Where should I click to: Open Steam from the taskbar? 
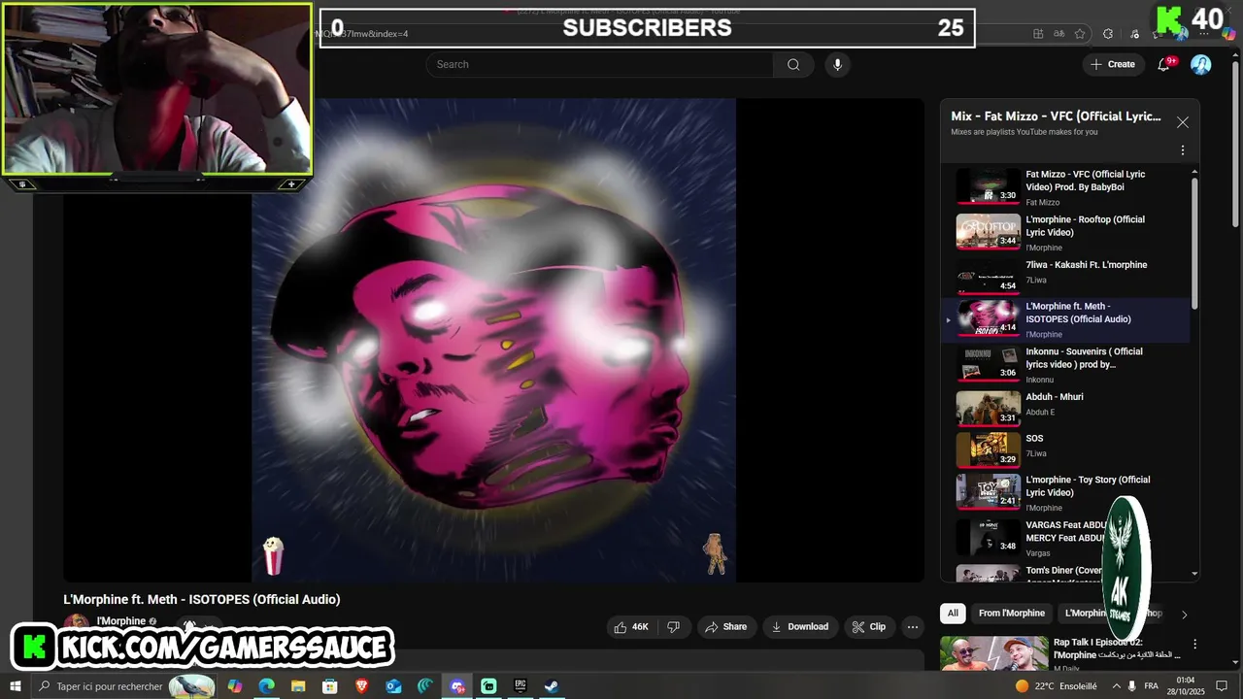pyautogui.click(x=552, y=686)
